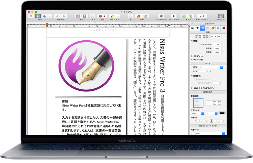
Task: Switch to the shapes palette tab
Action: tap(213, 28)
